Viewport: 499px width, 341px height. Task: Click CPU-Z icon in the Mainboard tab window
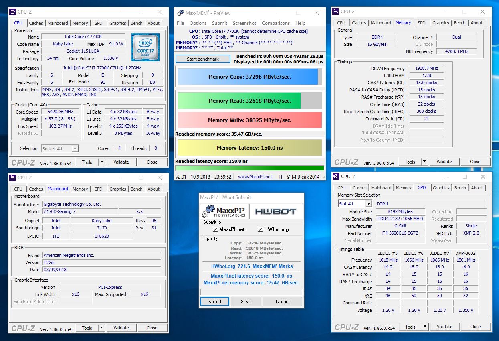point(12,177)
